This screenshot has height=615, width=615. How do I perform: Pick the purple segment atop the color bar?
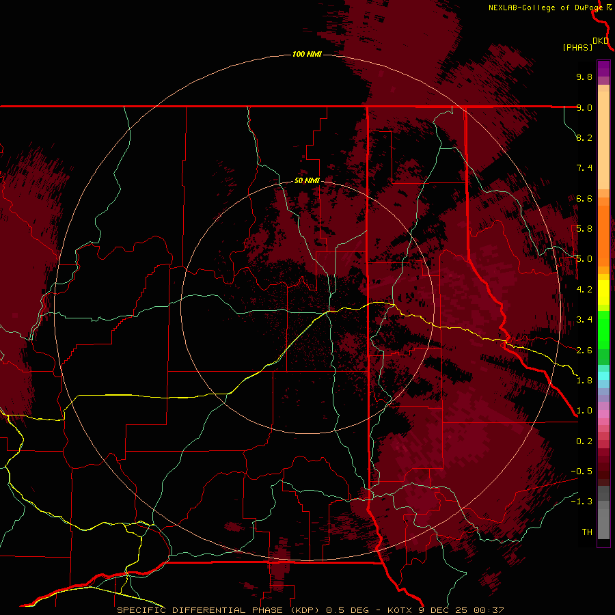tap(603, 68)
